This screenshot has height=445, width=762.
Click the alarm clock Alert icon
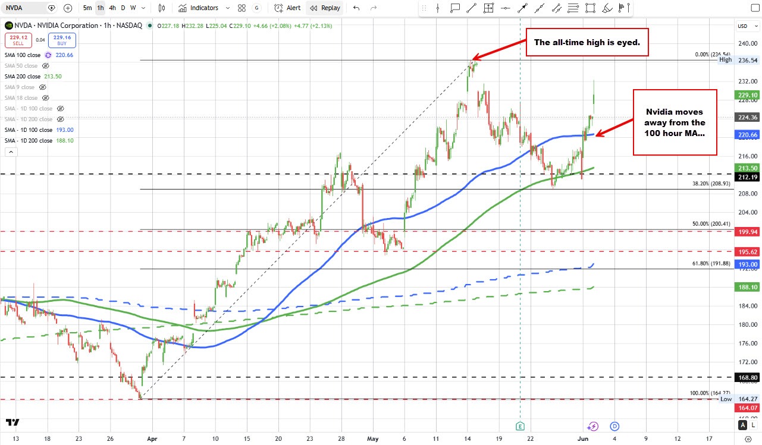(278, 8)
